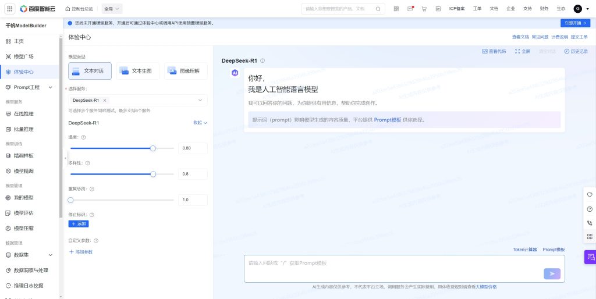Click 立即开通 button in banner

tap(575, 23)
